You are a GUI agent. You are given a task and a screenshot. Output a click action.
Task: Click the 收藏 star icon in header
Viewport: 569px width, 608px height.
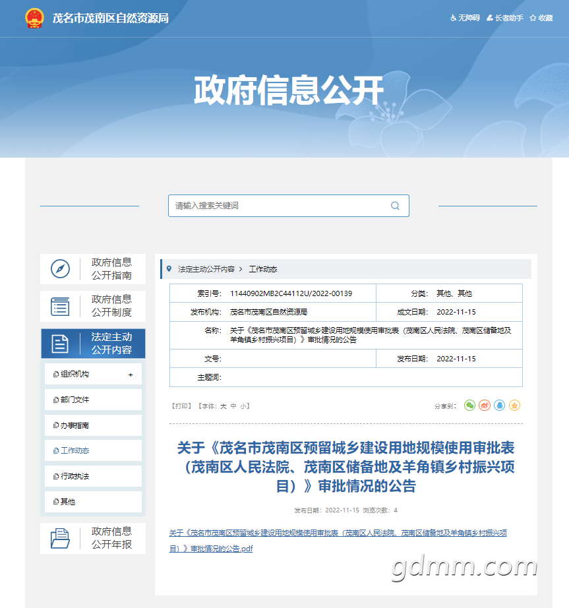tap(533, 18)
